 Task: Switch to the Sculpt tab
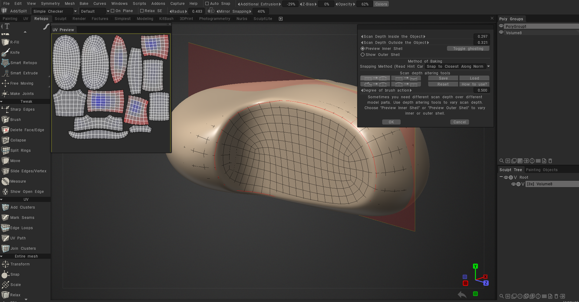point(61,19)
